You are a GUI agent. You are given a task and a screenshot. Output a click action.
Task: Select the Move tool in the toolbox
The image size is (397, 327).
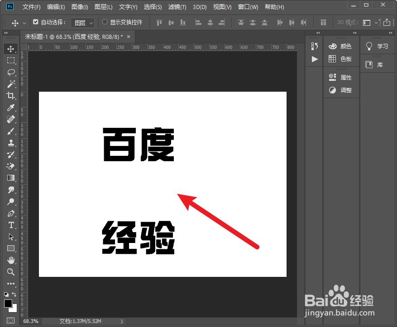coord(10,49)
